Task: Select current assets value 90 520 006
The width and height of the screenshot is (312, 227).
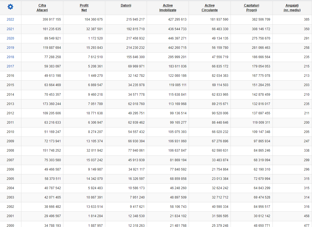Action: point(220,113)
